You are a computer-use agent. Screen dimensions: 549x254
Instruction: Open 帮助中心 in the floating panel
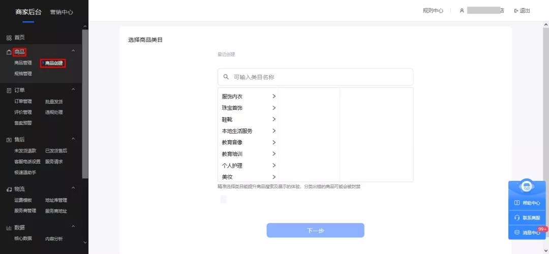point(527,203)
